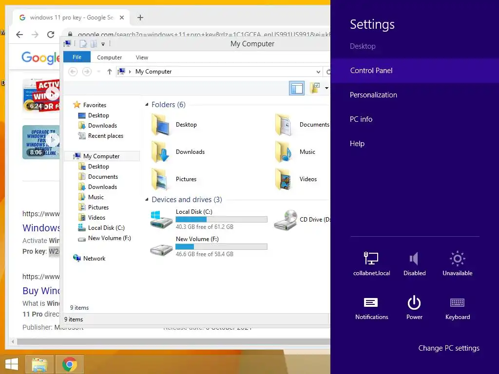Open Chrome from the taskbar

pos(70,364)
